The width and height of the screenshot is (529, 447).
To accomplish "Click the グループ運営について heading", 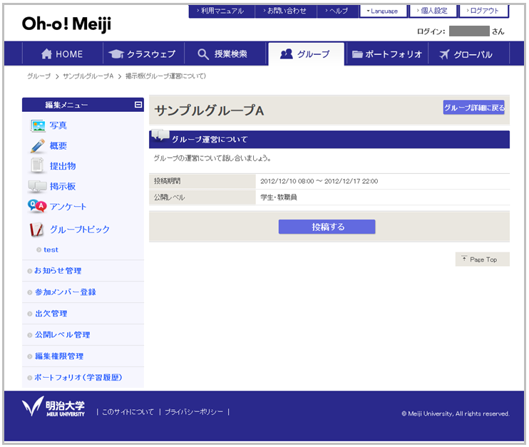I will (210, 139).
